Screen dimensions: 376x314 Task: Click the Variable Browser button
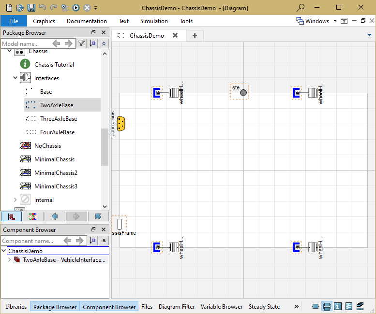[x=222, y=307]
